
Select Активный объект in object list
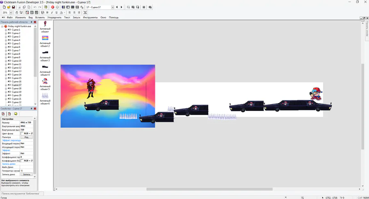(x=45, y=27)
